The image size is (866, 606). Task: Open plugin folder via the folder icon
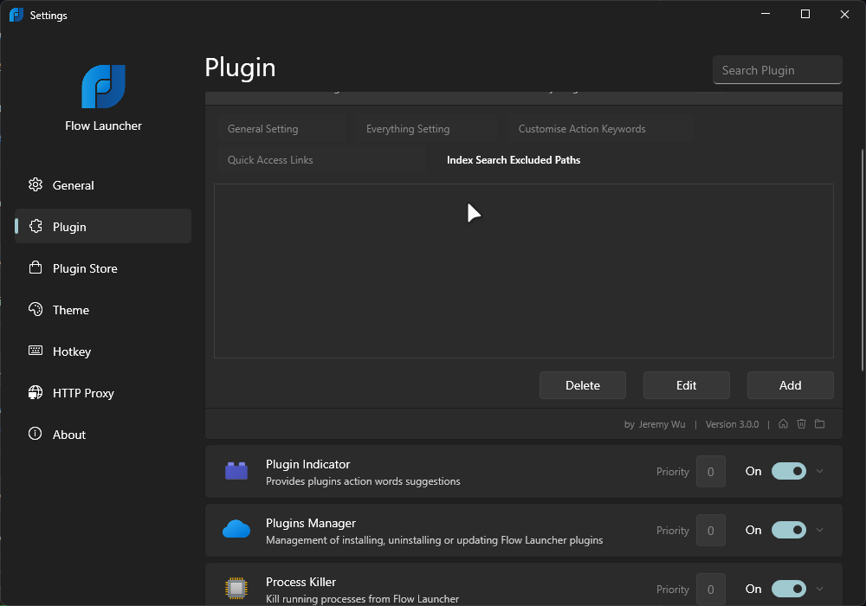click(x=819, y=423)
